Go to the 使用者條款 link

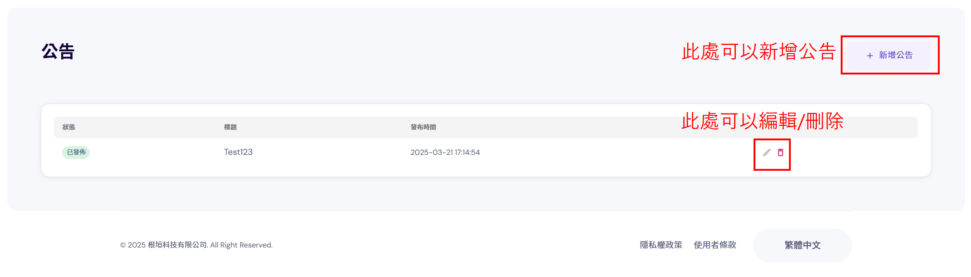coord(715,245)
